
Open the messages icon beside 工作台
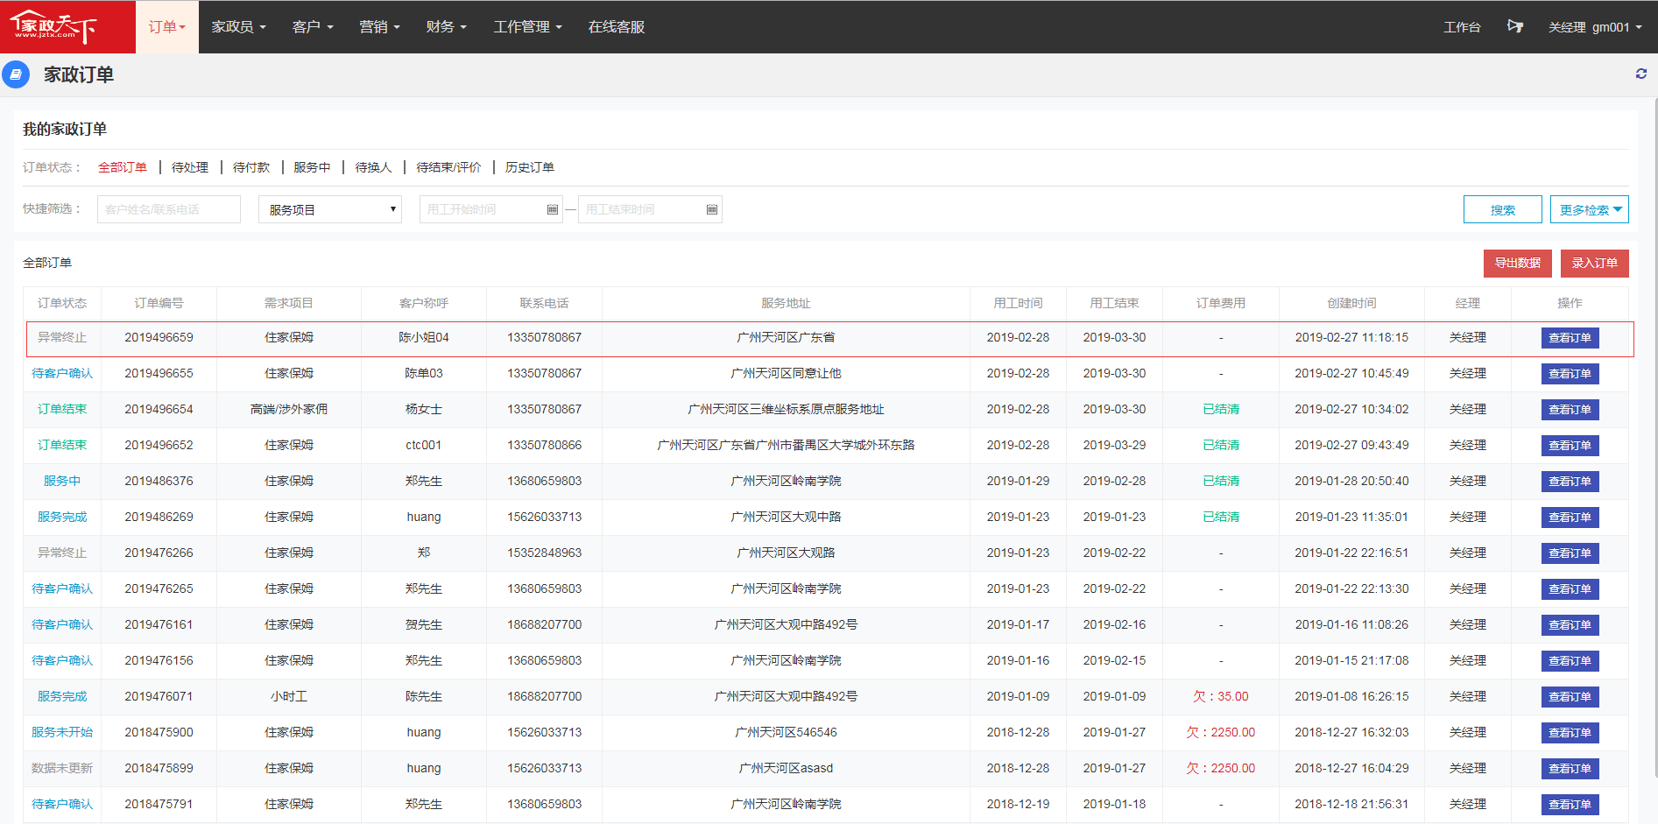coord(1515,27)
